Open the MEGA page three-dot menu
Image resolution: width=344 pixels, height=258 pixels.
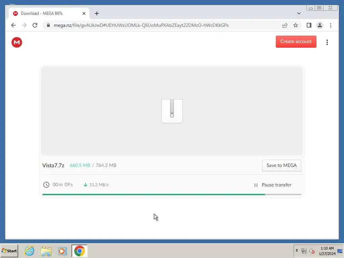327,42
